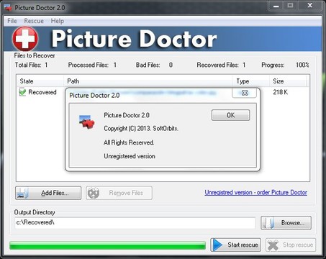Image resolution: width=326 pixels, height=259 pixels.
Task: Click the Size column header
Action: 288,81
